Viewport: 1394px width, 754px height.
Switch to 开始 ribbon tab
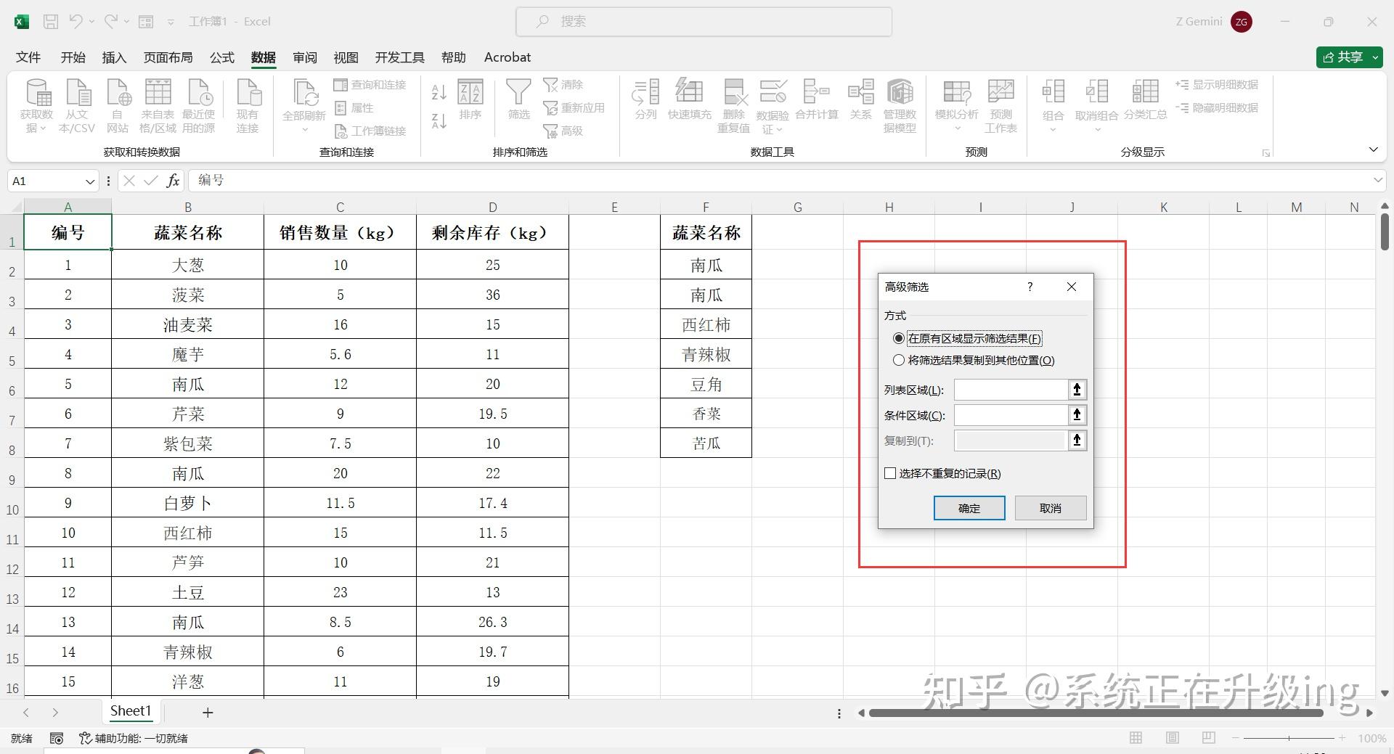pos(73,57)
